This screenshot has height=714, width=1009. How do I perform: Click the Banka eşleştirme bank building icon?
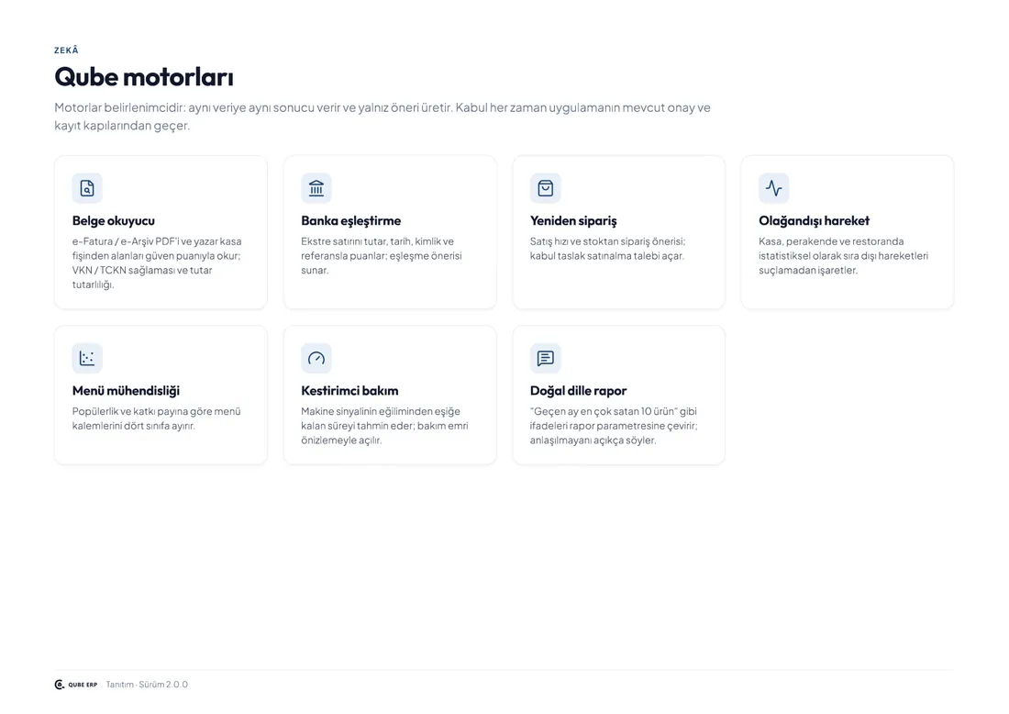click(x=316, y=188)
